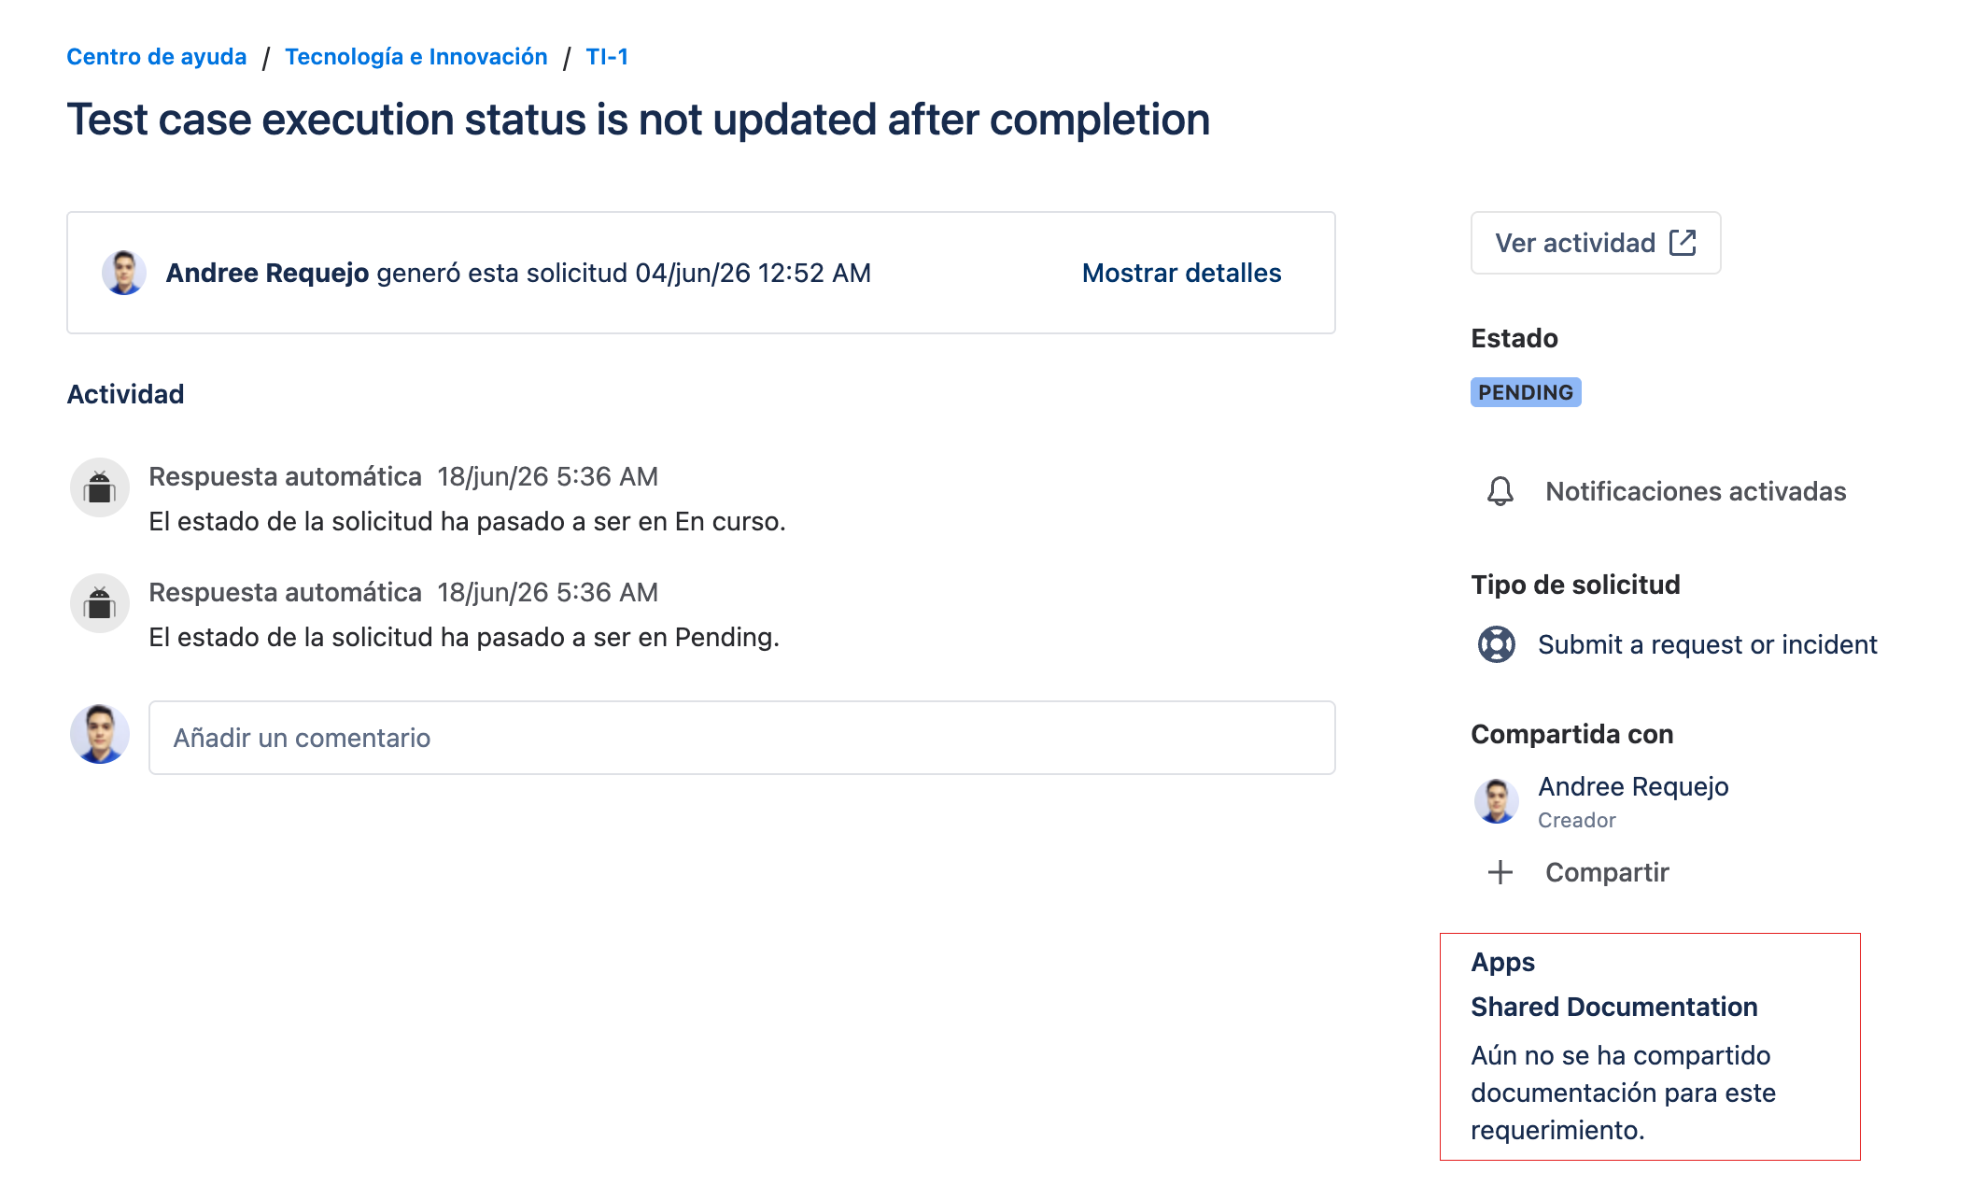Click Andree Requejo avatar in request header

point(124,273)
